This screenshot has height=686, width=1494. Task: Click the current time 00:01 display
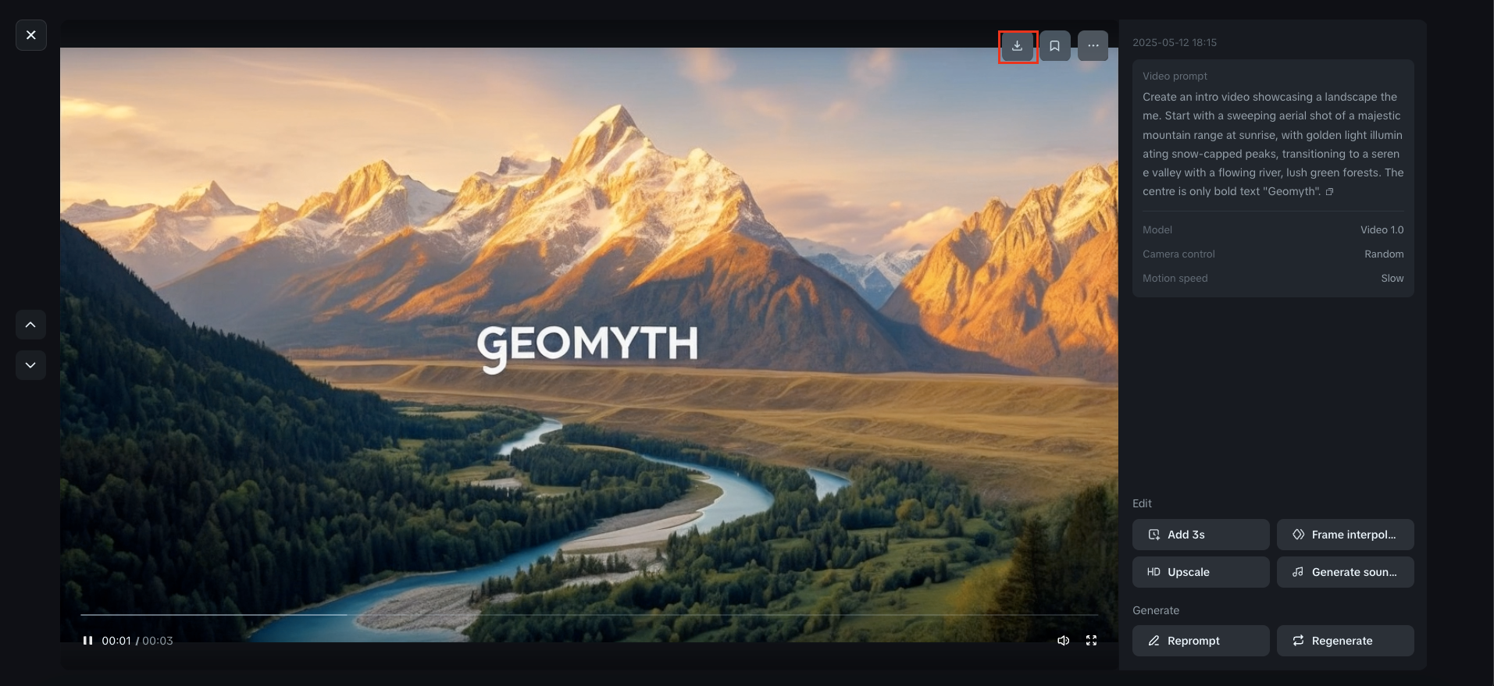[x=116, y=641]
